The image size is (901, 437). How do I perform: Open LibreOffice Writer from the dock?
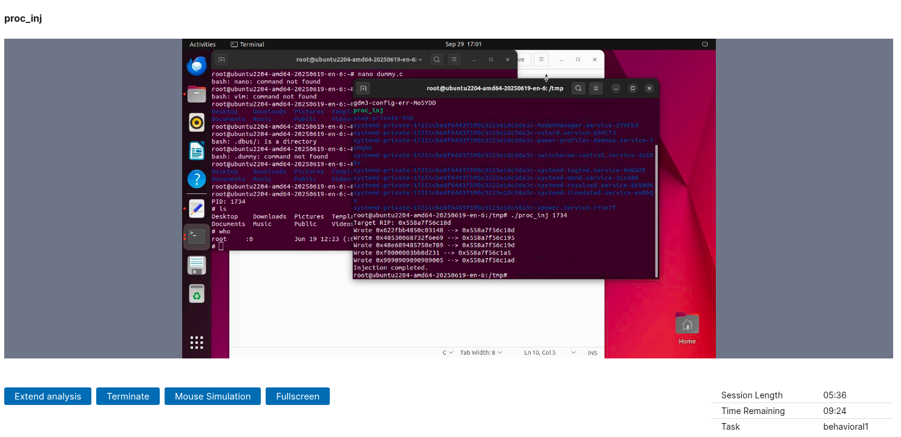tap(197, 151)
